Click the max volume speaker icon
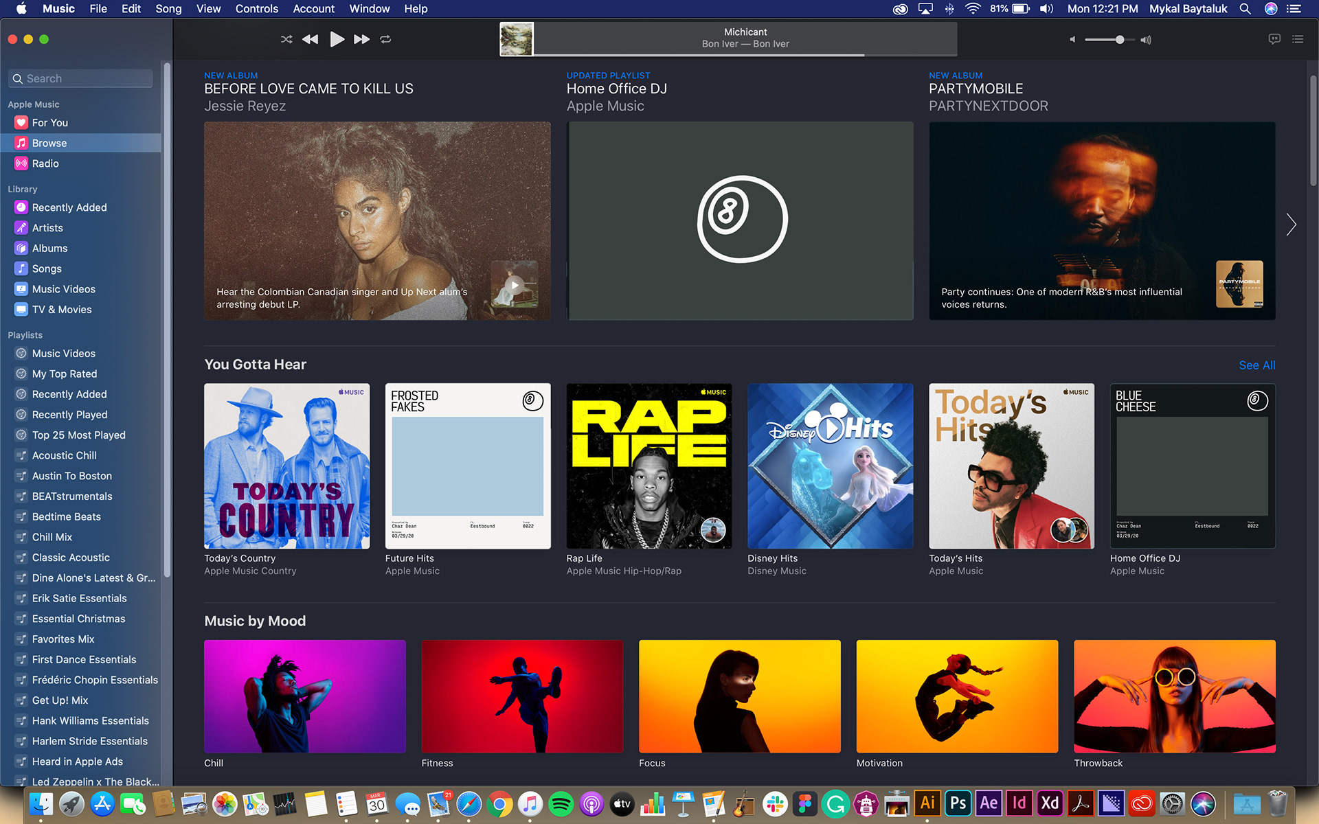This screenshot has width=1319, height=824. click(1146, 40)
